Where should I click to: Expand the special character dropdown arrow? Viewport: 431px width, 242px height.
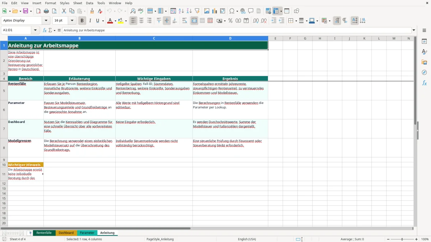[x=237, y=11]
